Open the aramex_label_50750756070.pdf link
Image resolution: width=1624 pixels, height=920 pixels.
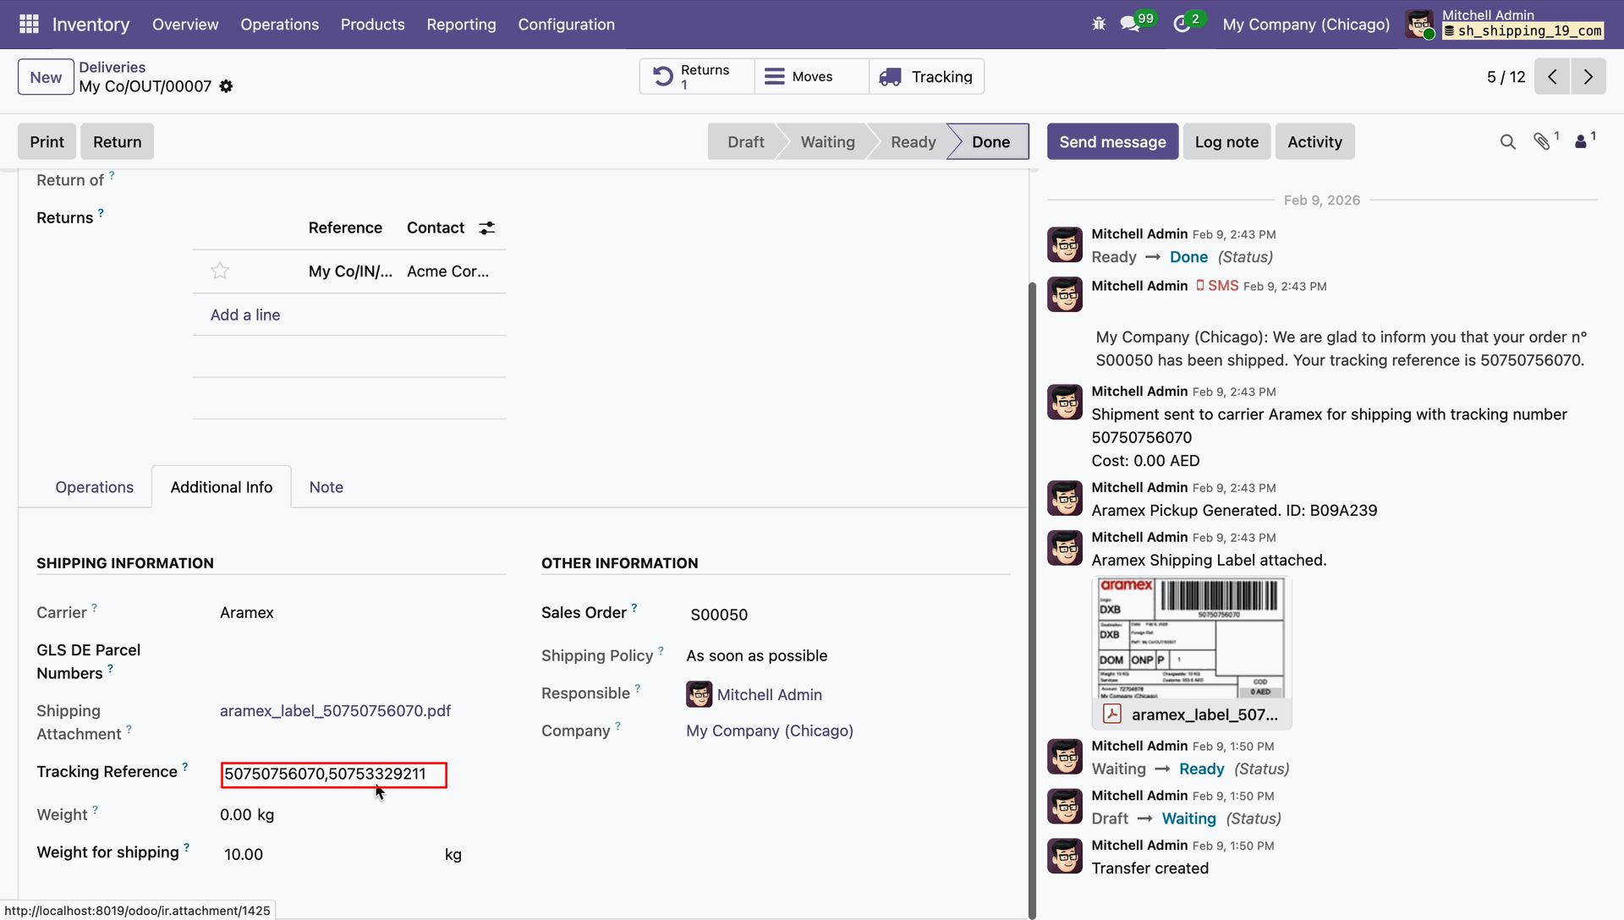tap(335, 711)
